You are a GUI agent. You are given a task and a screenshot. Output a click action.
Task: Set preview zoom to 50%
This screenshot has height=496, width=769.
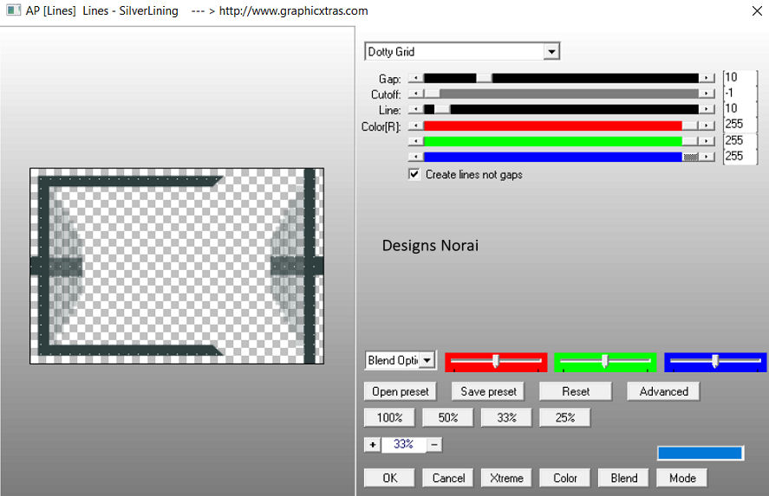click(447, 417)
